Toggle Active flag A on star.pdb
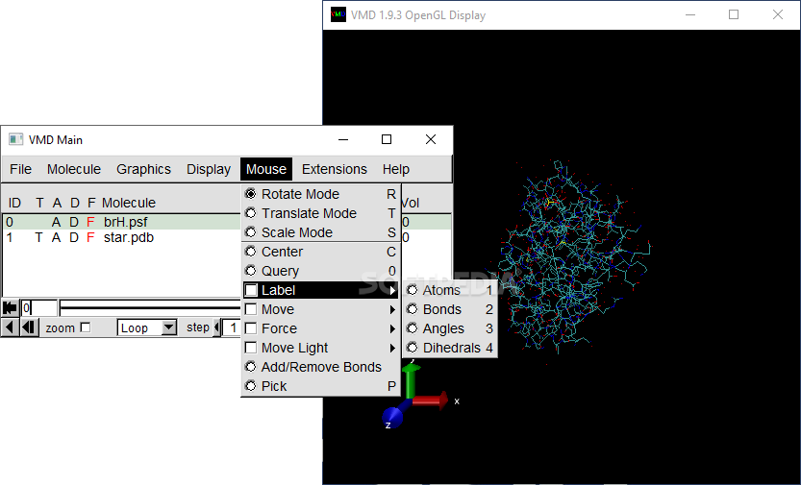The image size is (801, 485). [56, 237]
